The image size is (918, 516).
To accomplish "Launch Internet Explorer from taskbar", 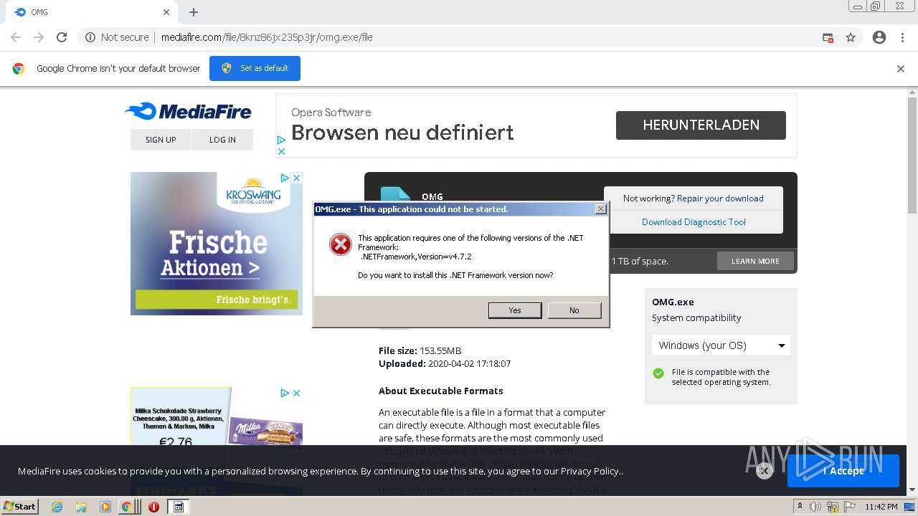I will 57,507.
